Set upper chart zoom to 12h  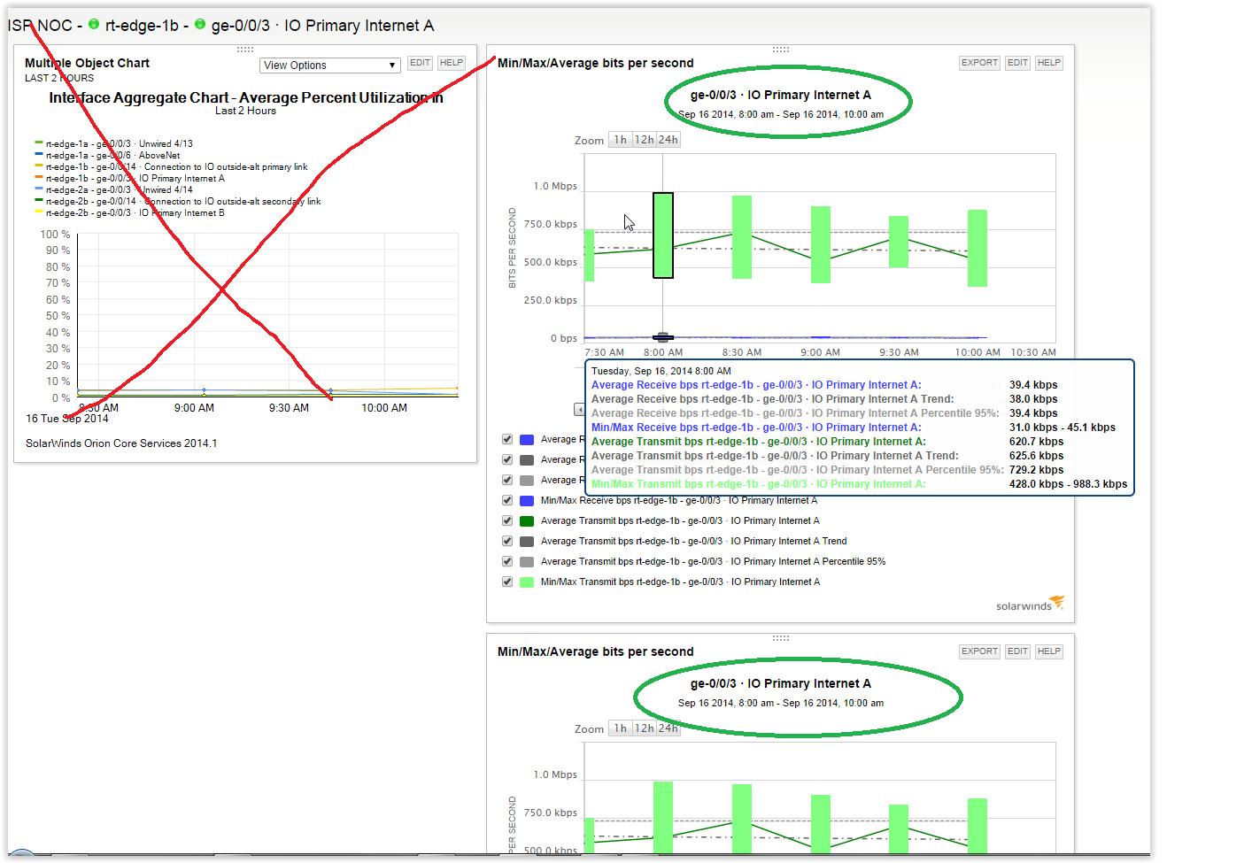click(x=644, y=140)
